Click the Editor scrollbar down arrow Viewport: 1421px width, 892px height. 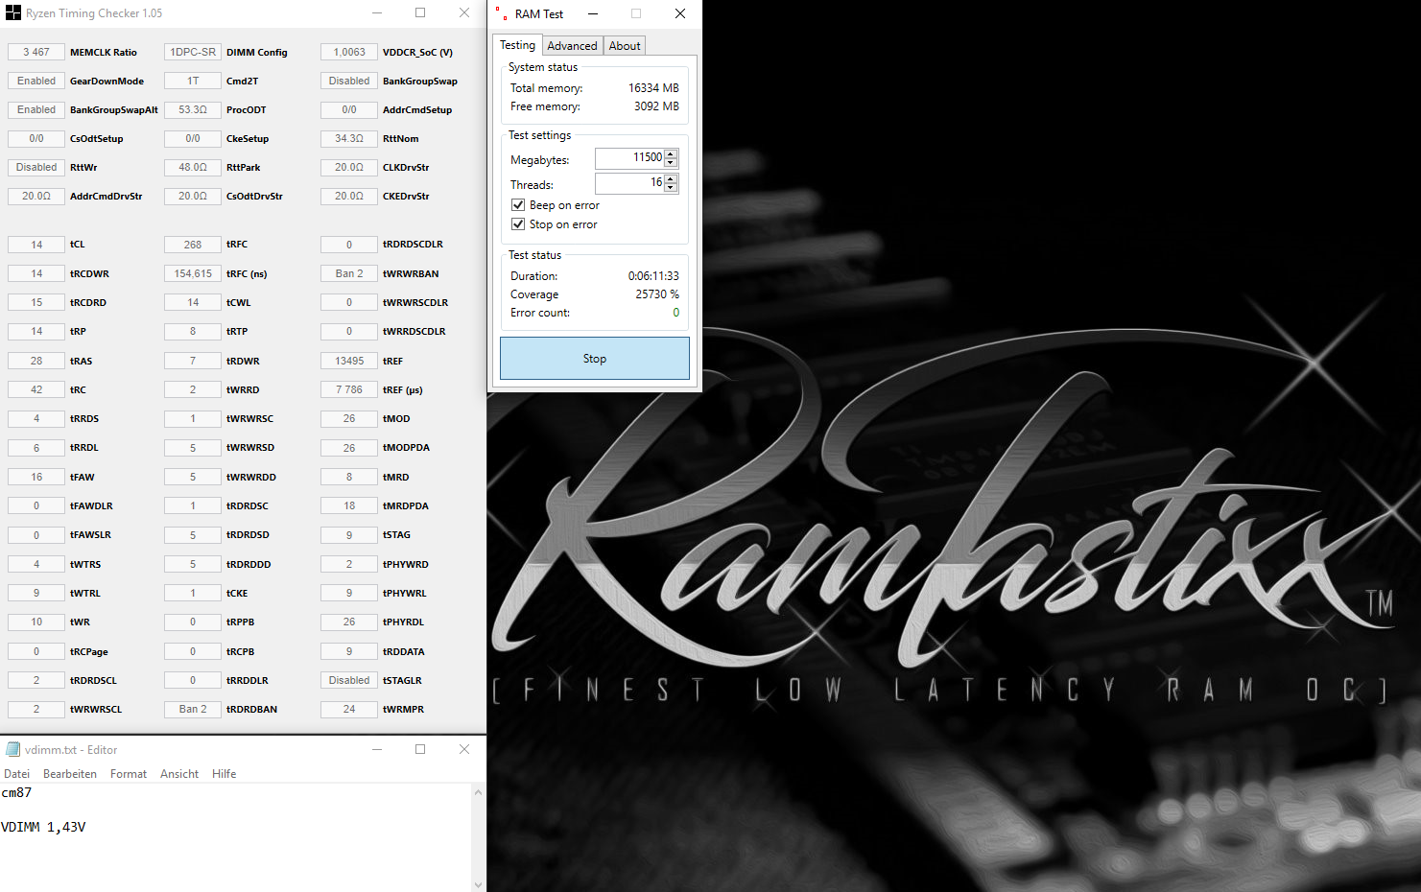478,884
